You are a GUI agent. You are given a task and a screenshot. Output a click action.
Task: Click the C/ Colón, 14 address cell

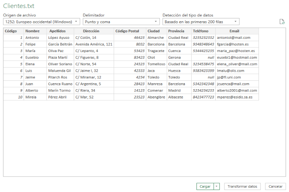coord(94,38)
